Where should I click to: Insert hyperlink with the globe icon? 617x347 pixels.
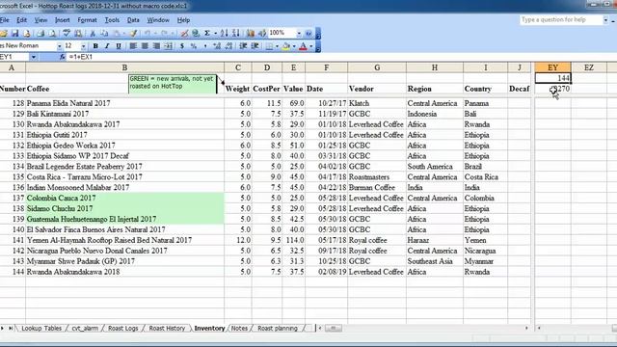[195, 34]
